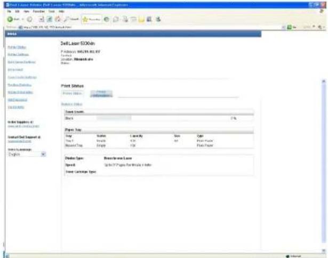Click the yellow folder toolbar icon
328x258 pixels.
coord(141,19)
